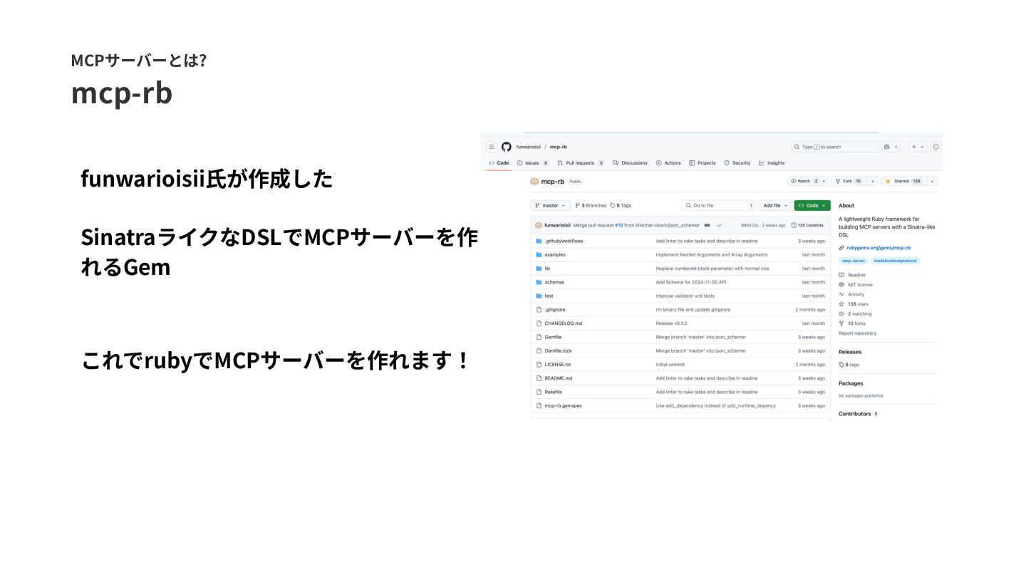Expand the Copilot dropdown arrow
Viewport: 1026px width, 577px height.
point(896,147)
